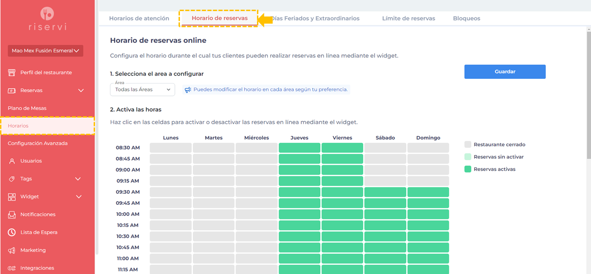This screenshot has height=274, width=591.
Task: Toggle Lunes 08:30 AM reservation cell
Action: [x=171, y=148]
